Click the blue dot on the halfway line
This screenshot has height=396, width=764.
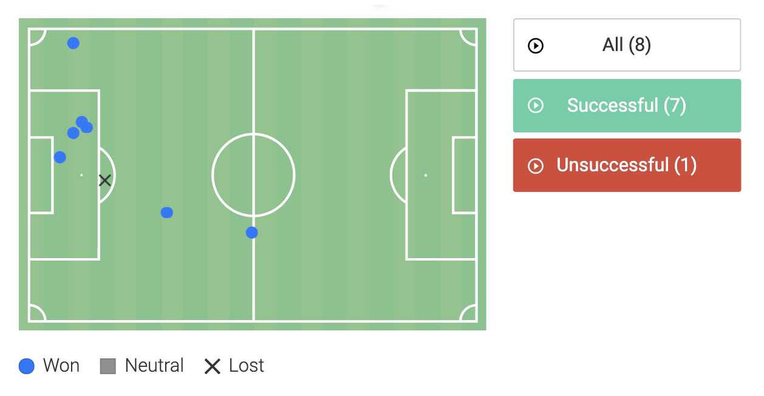pyautogui.click(x=252, y=233)
